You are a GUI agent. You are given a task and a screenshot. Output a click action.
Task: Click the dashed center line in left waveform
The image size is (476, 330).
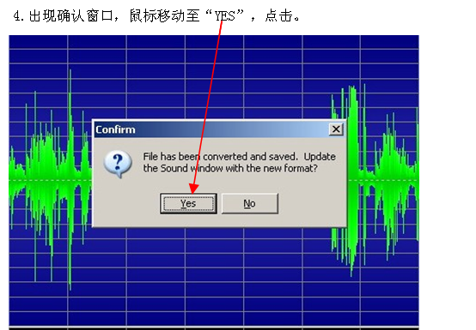click(50, 181)
